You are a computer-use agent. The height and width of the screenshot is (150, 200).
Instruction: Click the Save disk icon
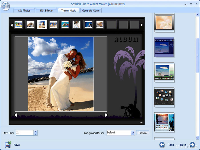click(x=8, y=145)
